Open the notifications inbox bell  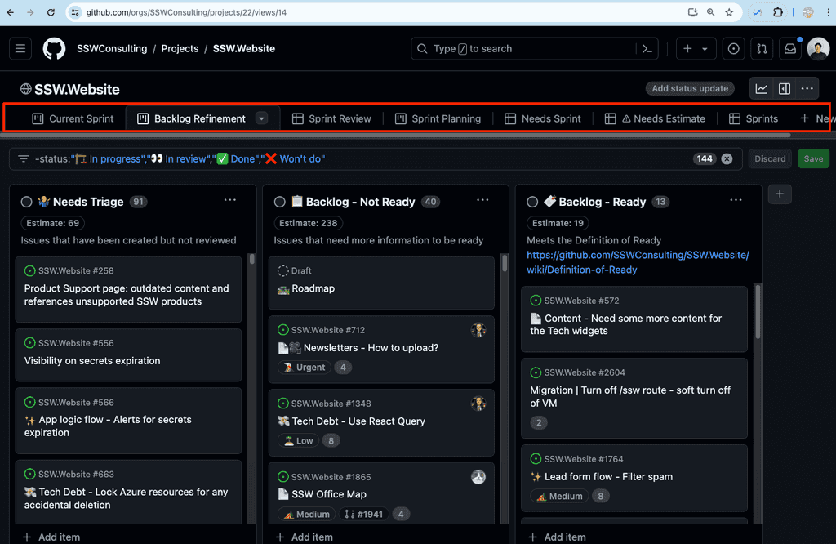tap(788, 48)
